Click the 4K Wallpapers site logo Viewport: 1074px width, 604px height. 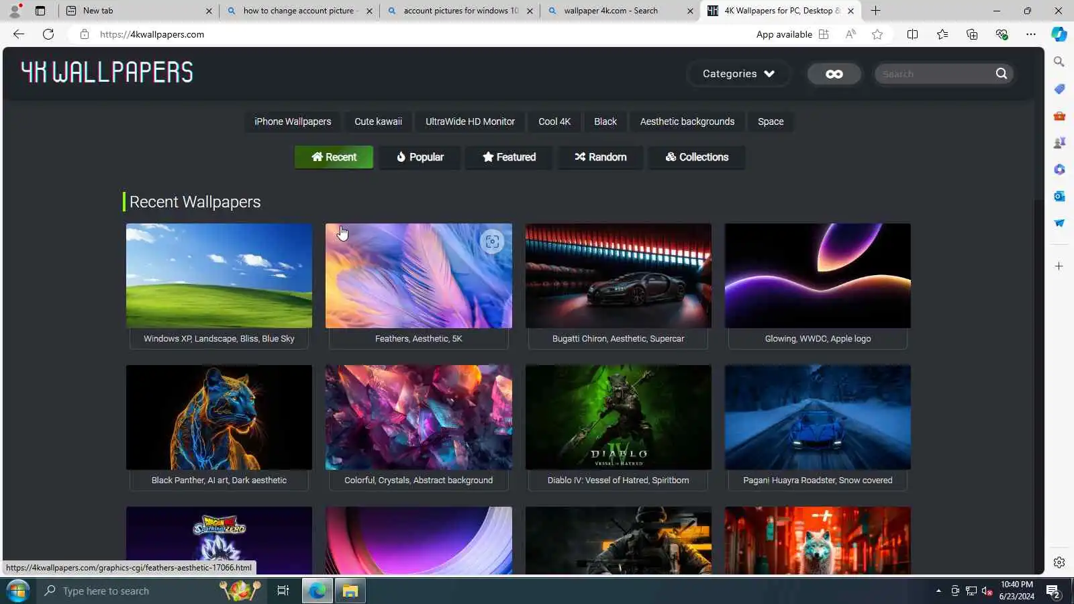pos(107,72)
